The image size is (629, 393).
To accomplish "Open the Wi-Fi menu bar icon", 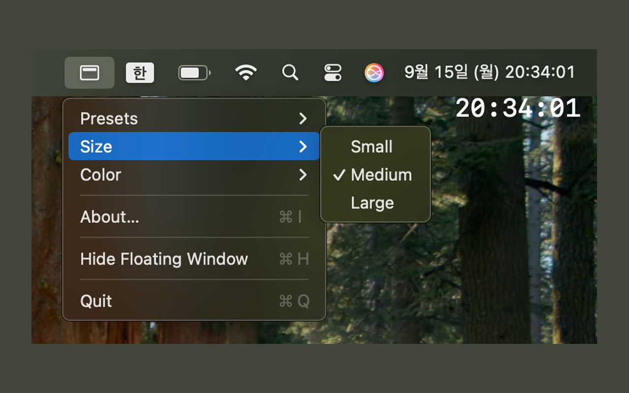I will [x=246, y=73].
